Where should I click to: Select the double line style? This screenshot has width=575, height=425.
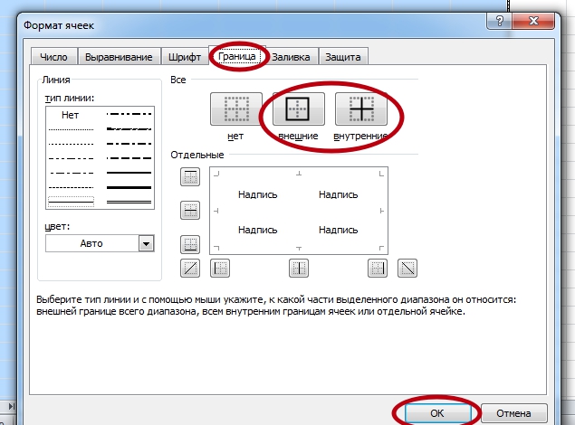click(x=129, y=202)
